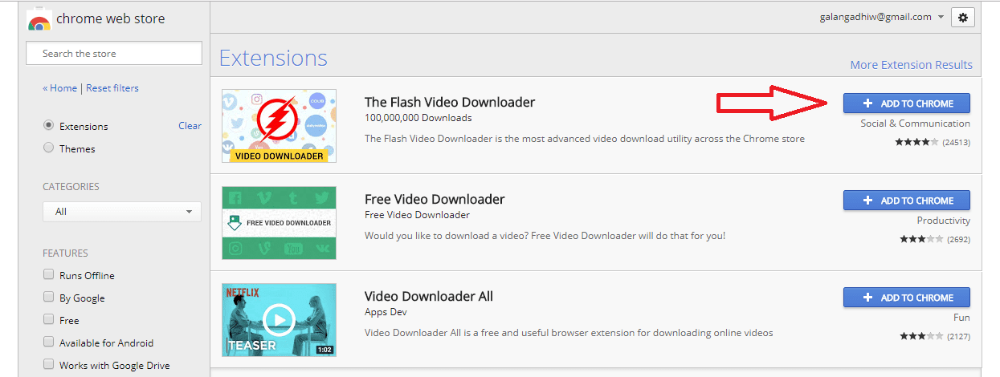Open the Video Downloader All teaser thumbnail
1000x377 pixels.
279,320
